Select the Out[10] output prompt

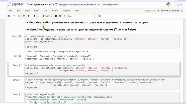(19, 56)
